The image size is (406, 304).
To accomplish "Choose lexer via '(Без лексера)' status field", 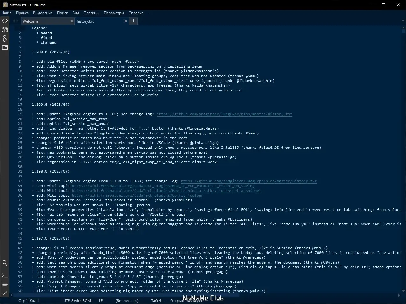I will click(x=127, y=300).
